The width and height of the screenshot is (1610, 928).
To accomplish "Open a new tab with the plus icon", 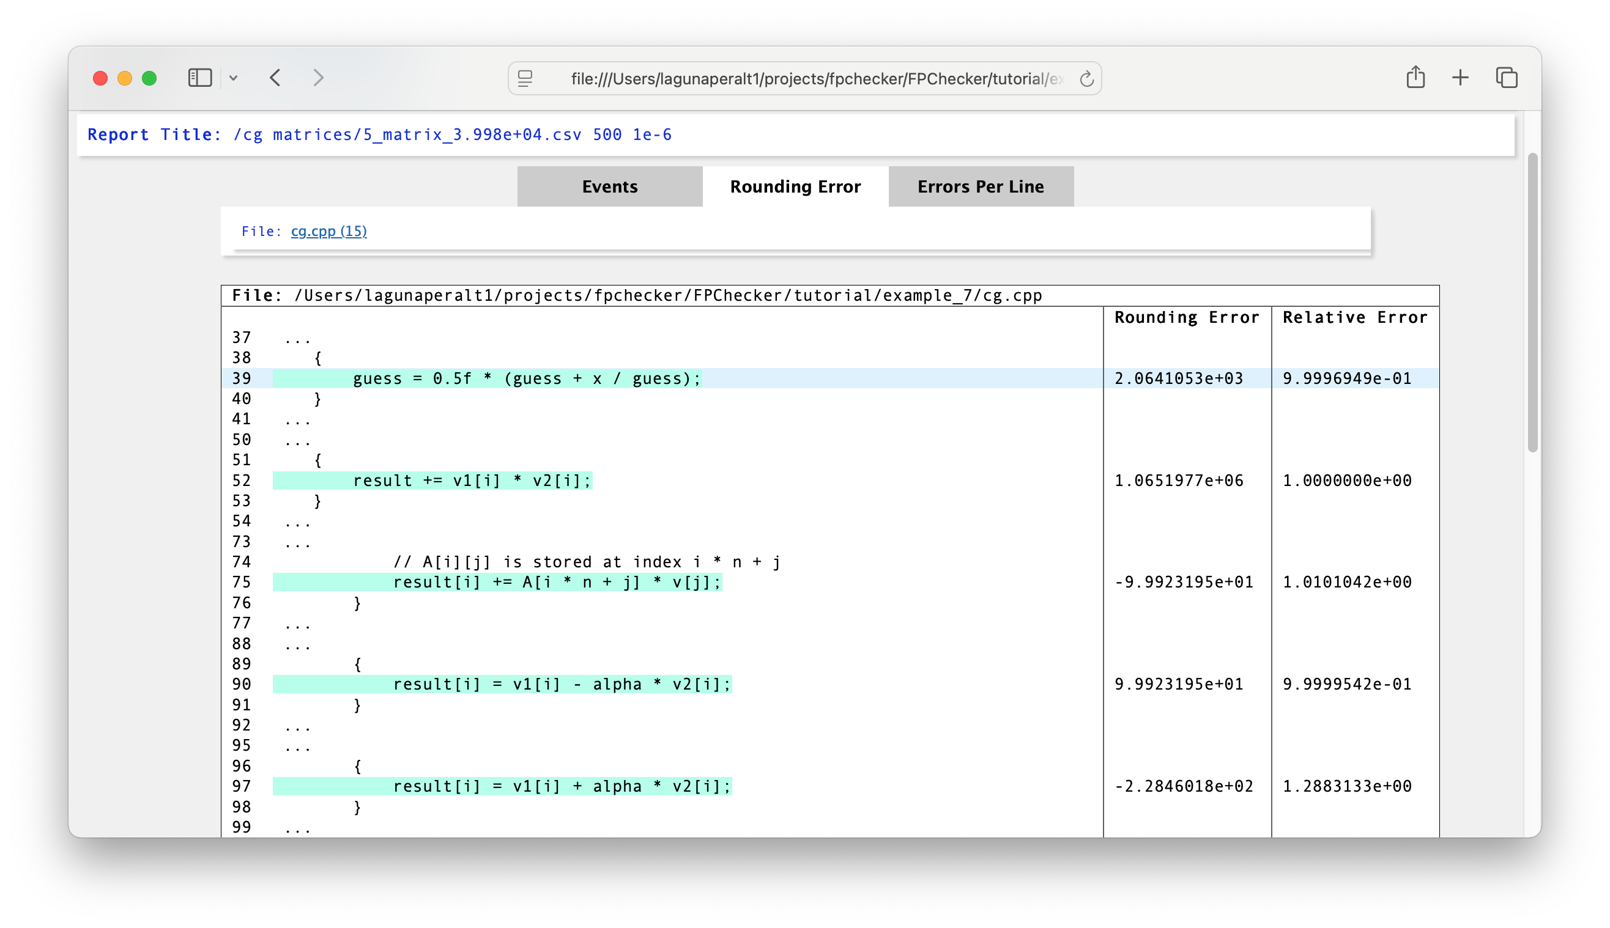I will pos(1460,78).
